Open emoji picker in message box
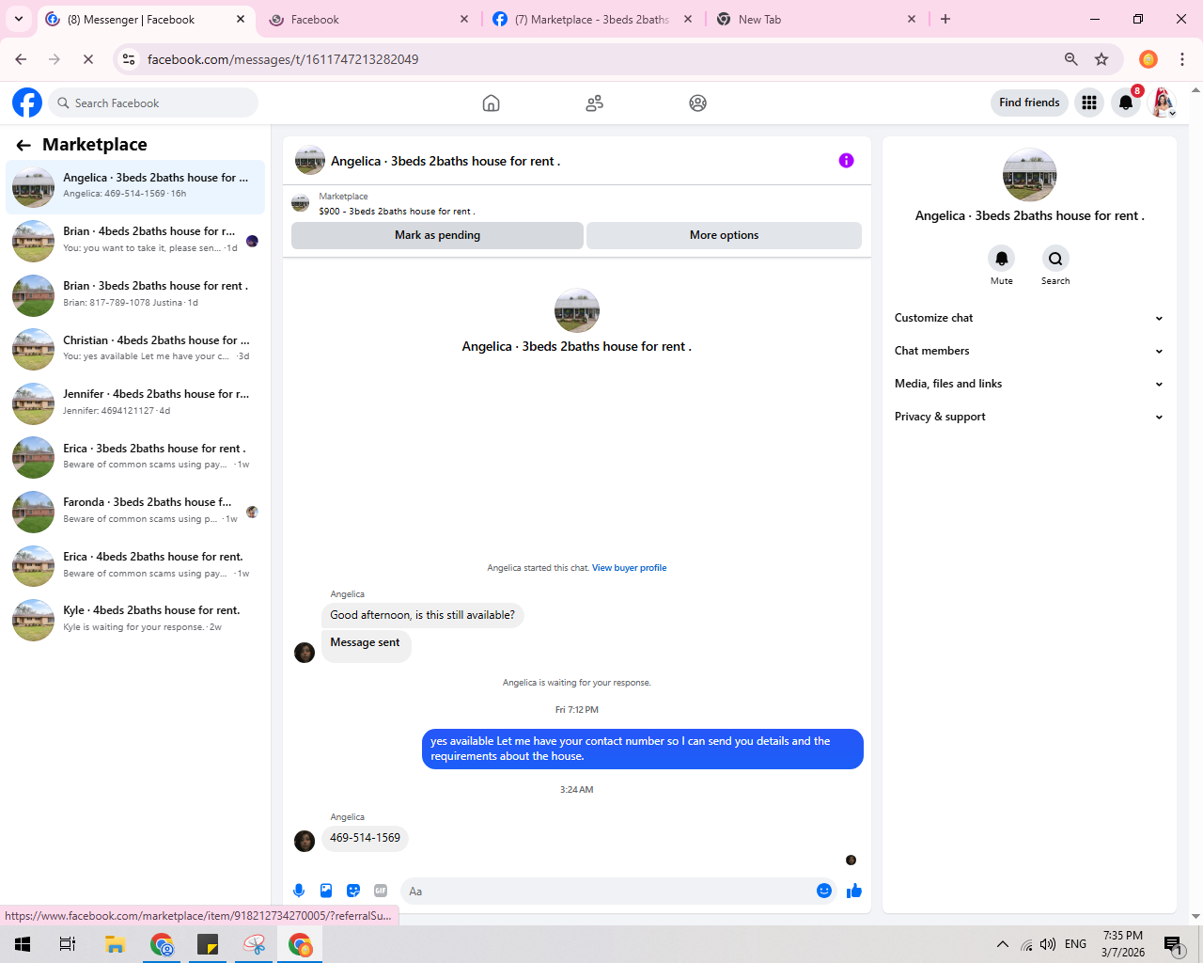The width and height of the screenshot is (1203, 963). click(824, 891)
